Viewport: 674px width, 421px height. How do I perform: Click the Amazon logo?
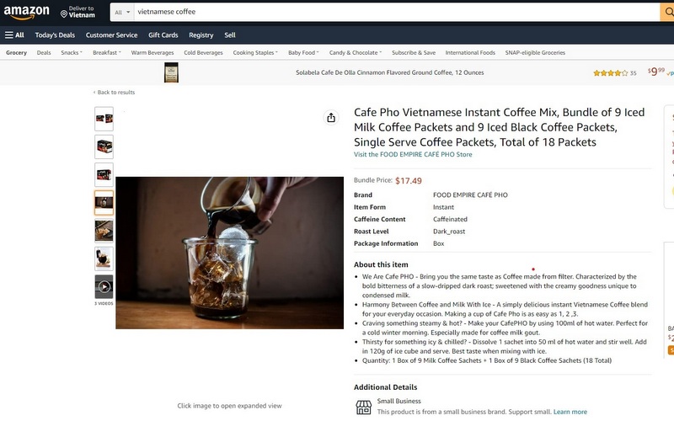tap(27, 12)
